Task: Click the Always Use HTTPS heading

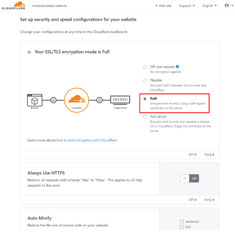Action: tap(46, 173)
